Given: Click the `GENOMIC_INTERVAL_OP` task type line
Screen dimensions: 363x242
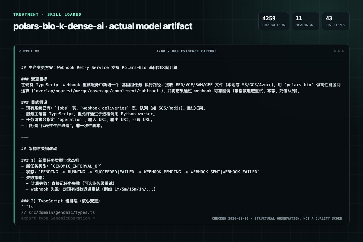Looking at the screenshot, I should (62, 166).
